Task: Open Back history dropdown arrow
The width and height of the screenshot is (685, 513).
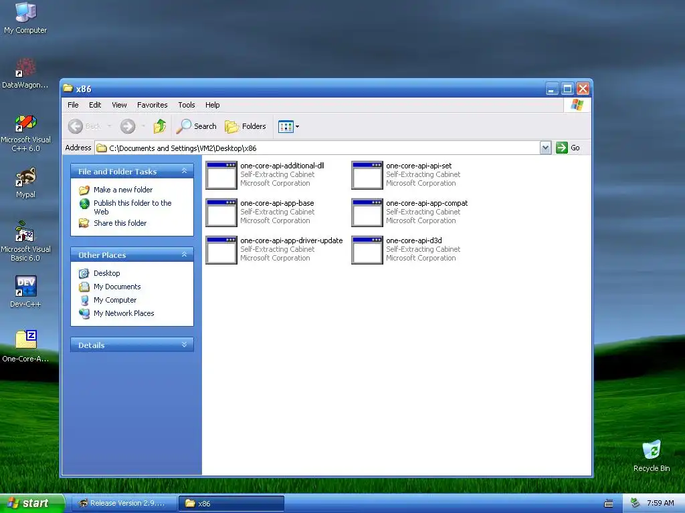Action: [x=109, y=126]
